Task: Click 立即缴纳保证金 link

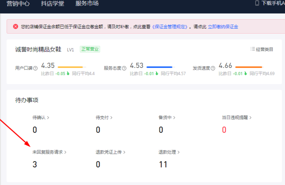Action: (x=223, y=27)
